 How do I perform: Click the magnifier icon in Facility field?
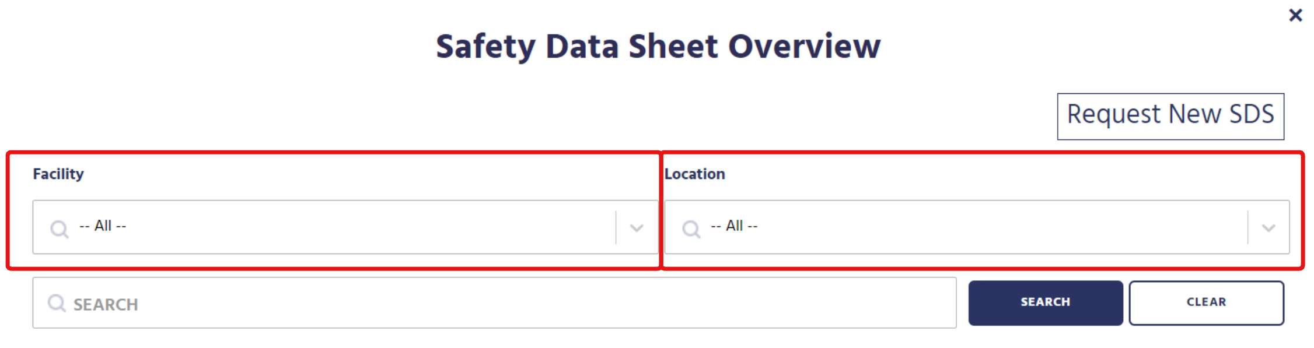click(60, 229)
